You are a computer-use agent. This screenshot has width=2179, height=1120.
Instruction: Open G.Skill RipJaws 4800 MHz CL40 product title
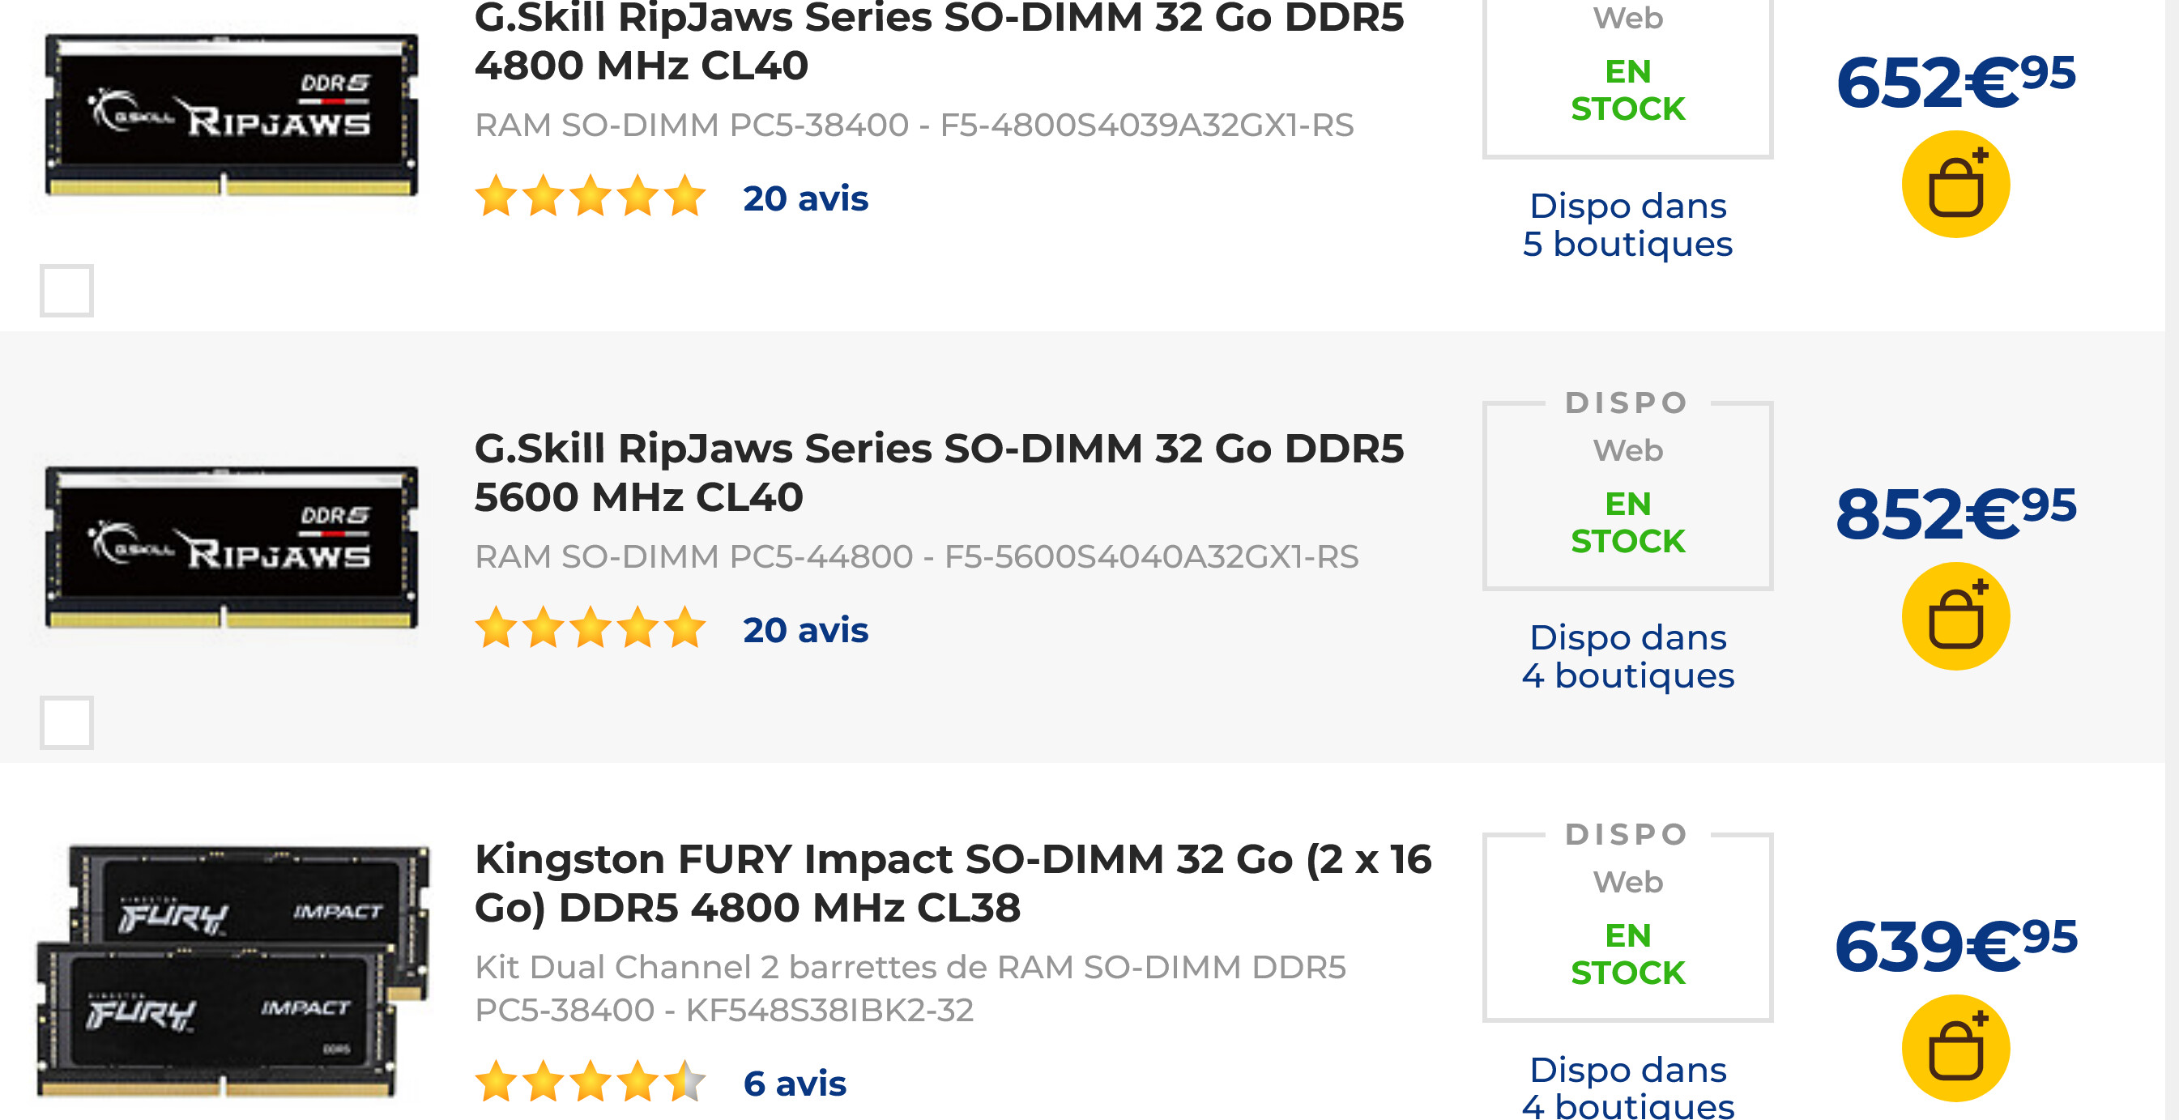click(x=938, y=40)
